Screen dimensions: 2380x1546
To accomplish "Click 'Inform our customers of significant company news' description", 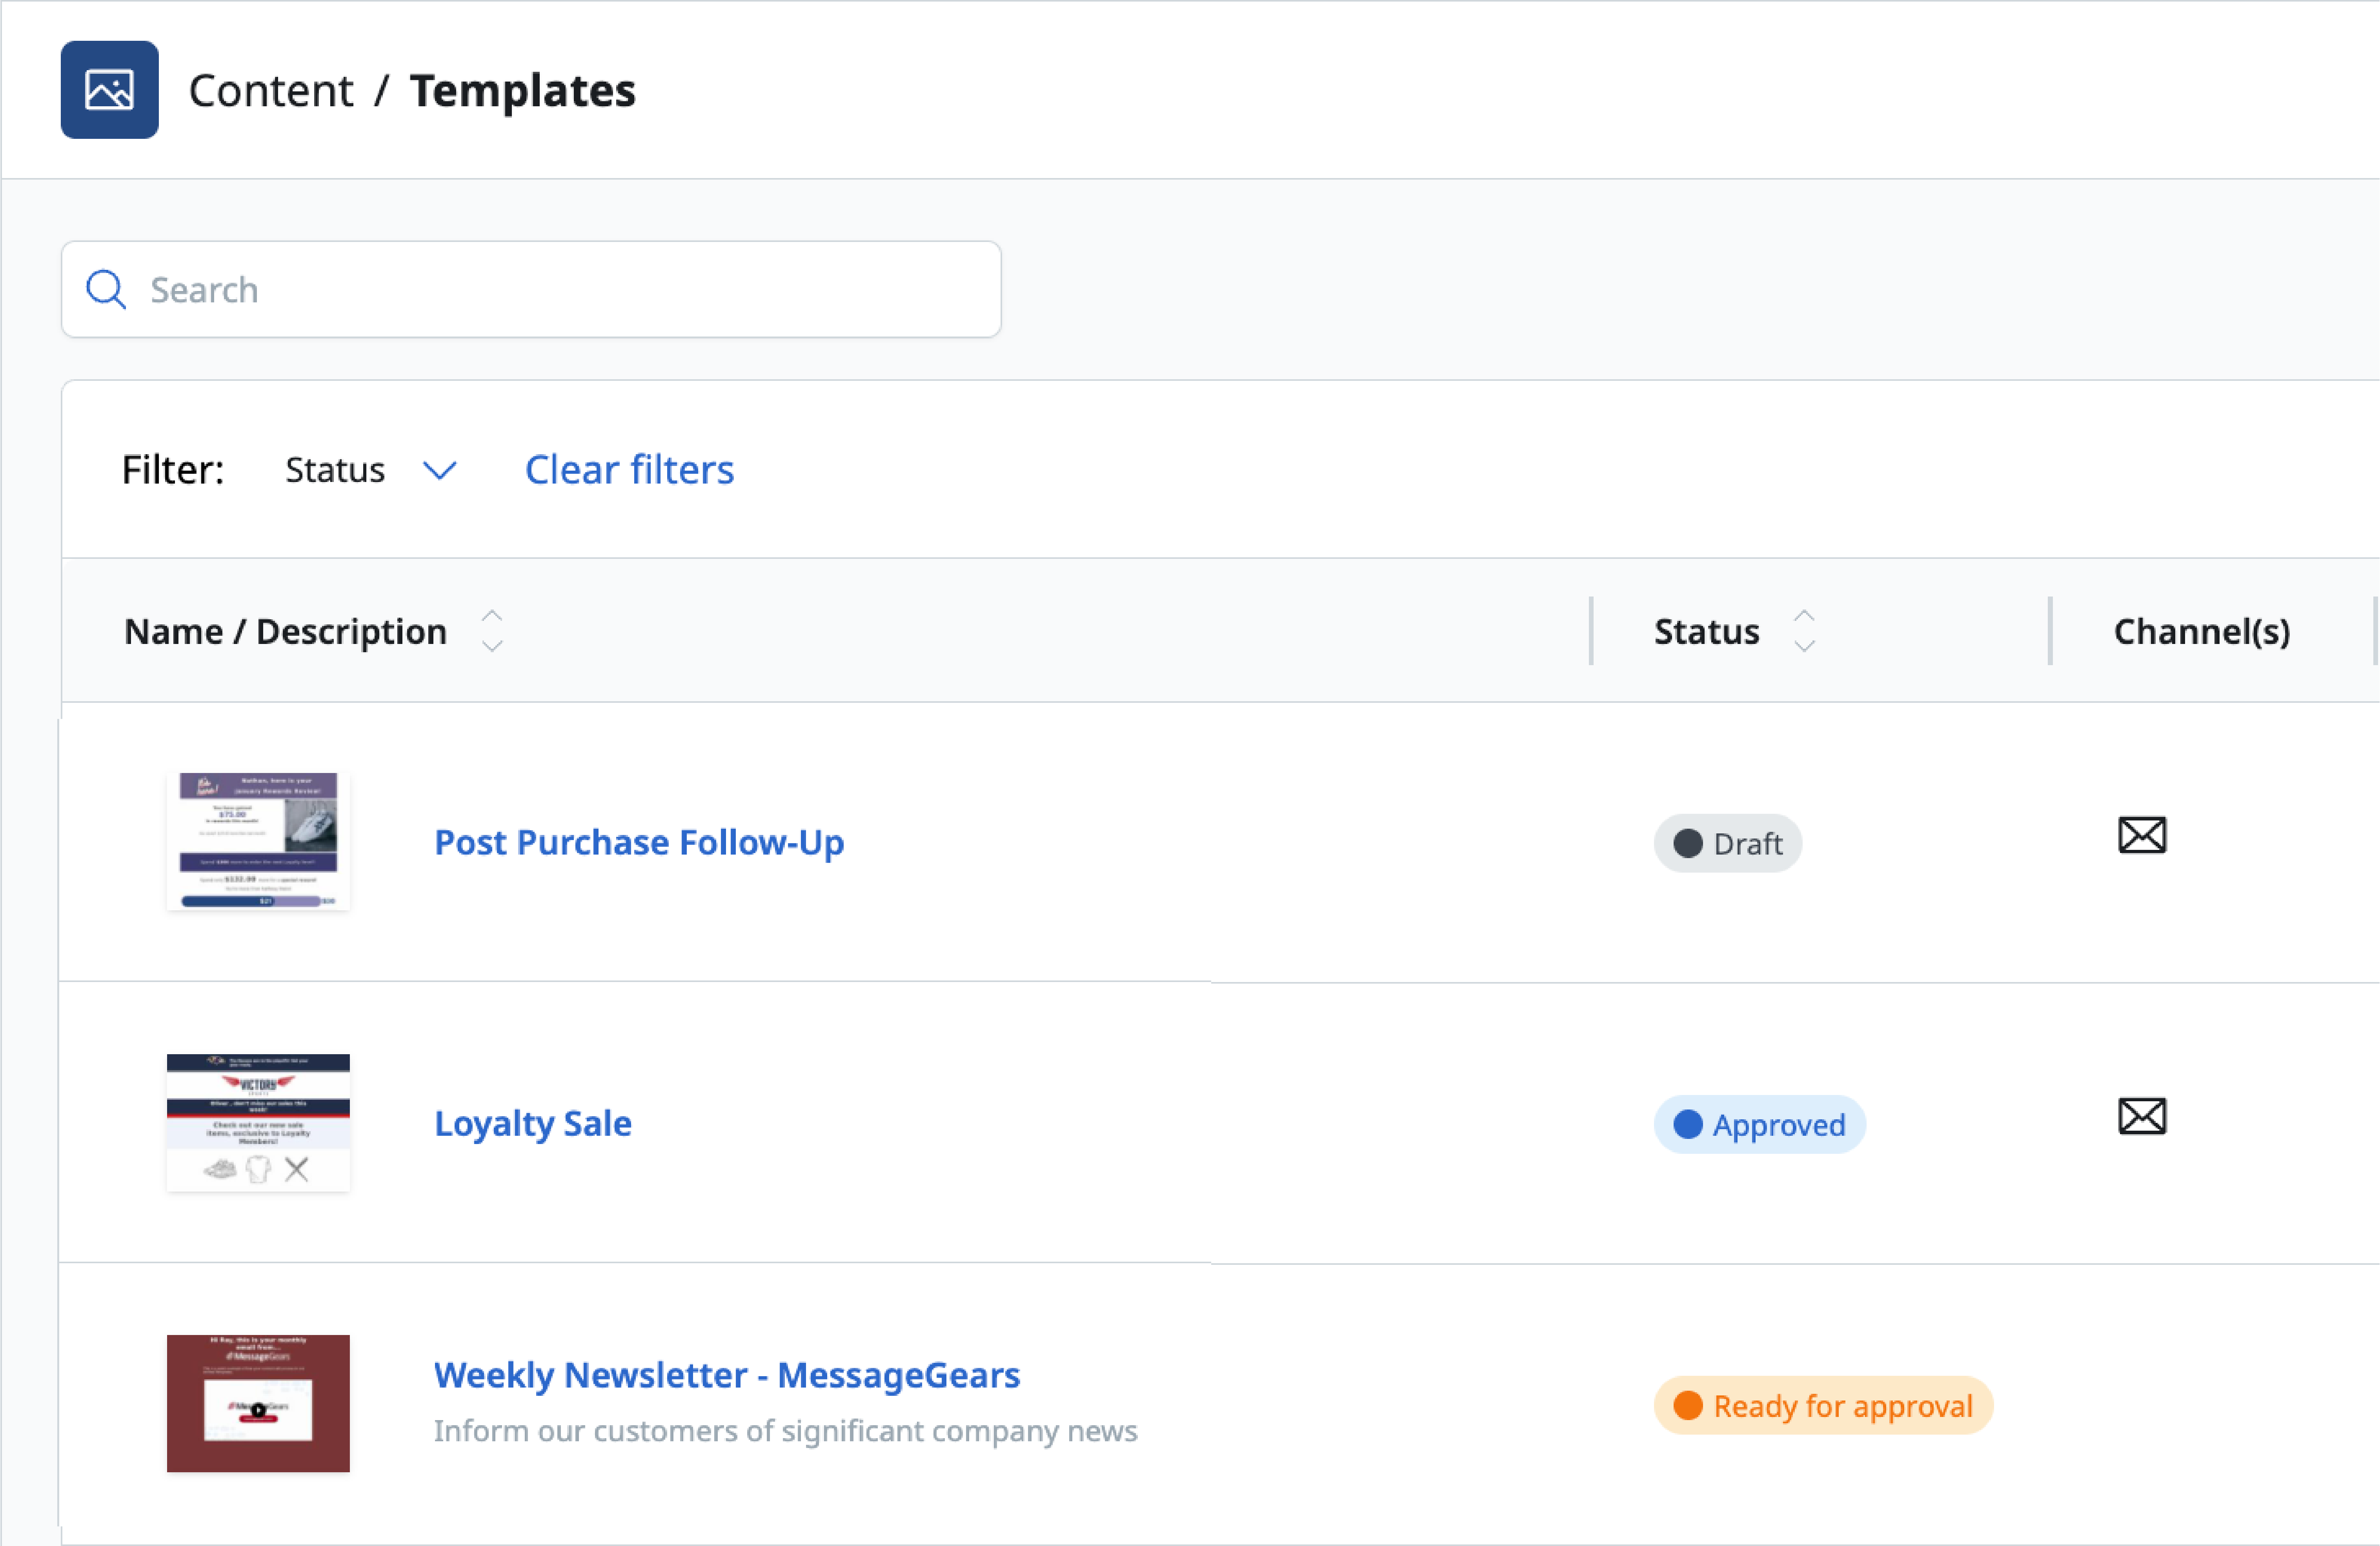I will tap(786, 1431).
